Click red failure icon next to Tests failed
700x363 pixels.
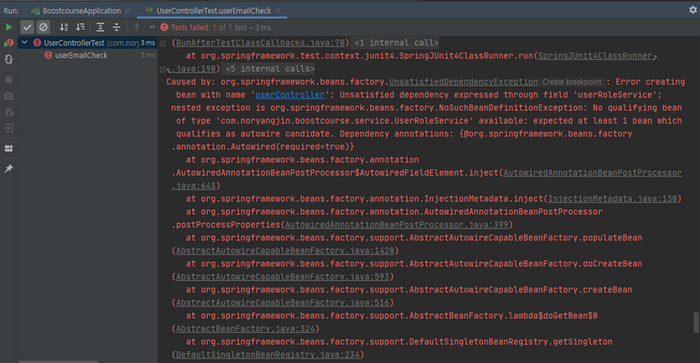pyautogui.click(x=164, y=27)
